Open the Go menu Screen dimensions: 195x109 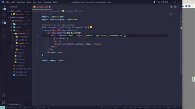pos(34,2)
